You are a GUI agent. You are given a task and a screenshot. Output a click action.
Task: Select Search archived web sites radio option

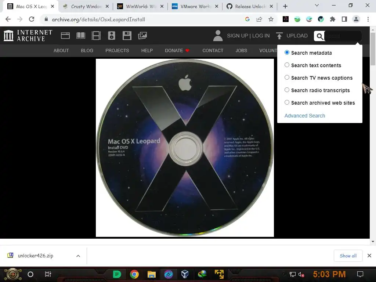coord(287,102)
